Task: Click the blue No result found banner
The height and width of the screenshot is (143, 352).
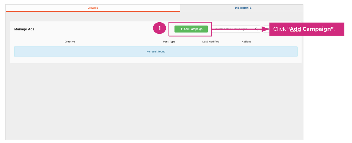Action: pos(155,51)
